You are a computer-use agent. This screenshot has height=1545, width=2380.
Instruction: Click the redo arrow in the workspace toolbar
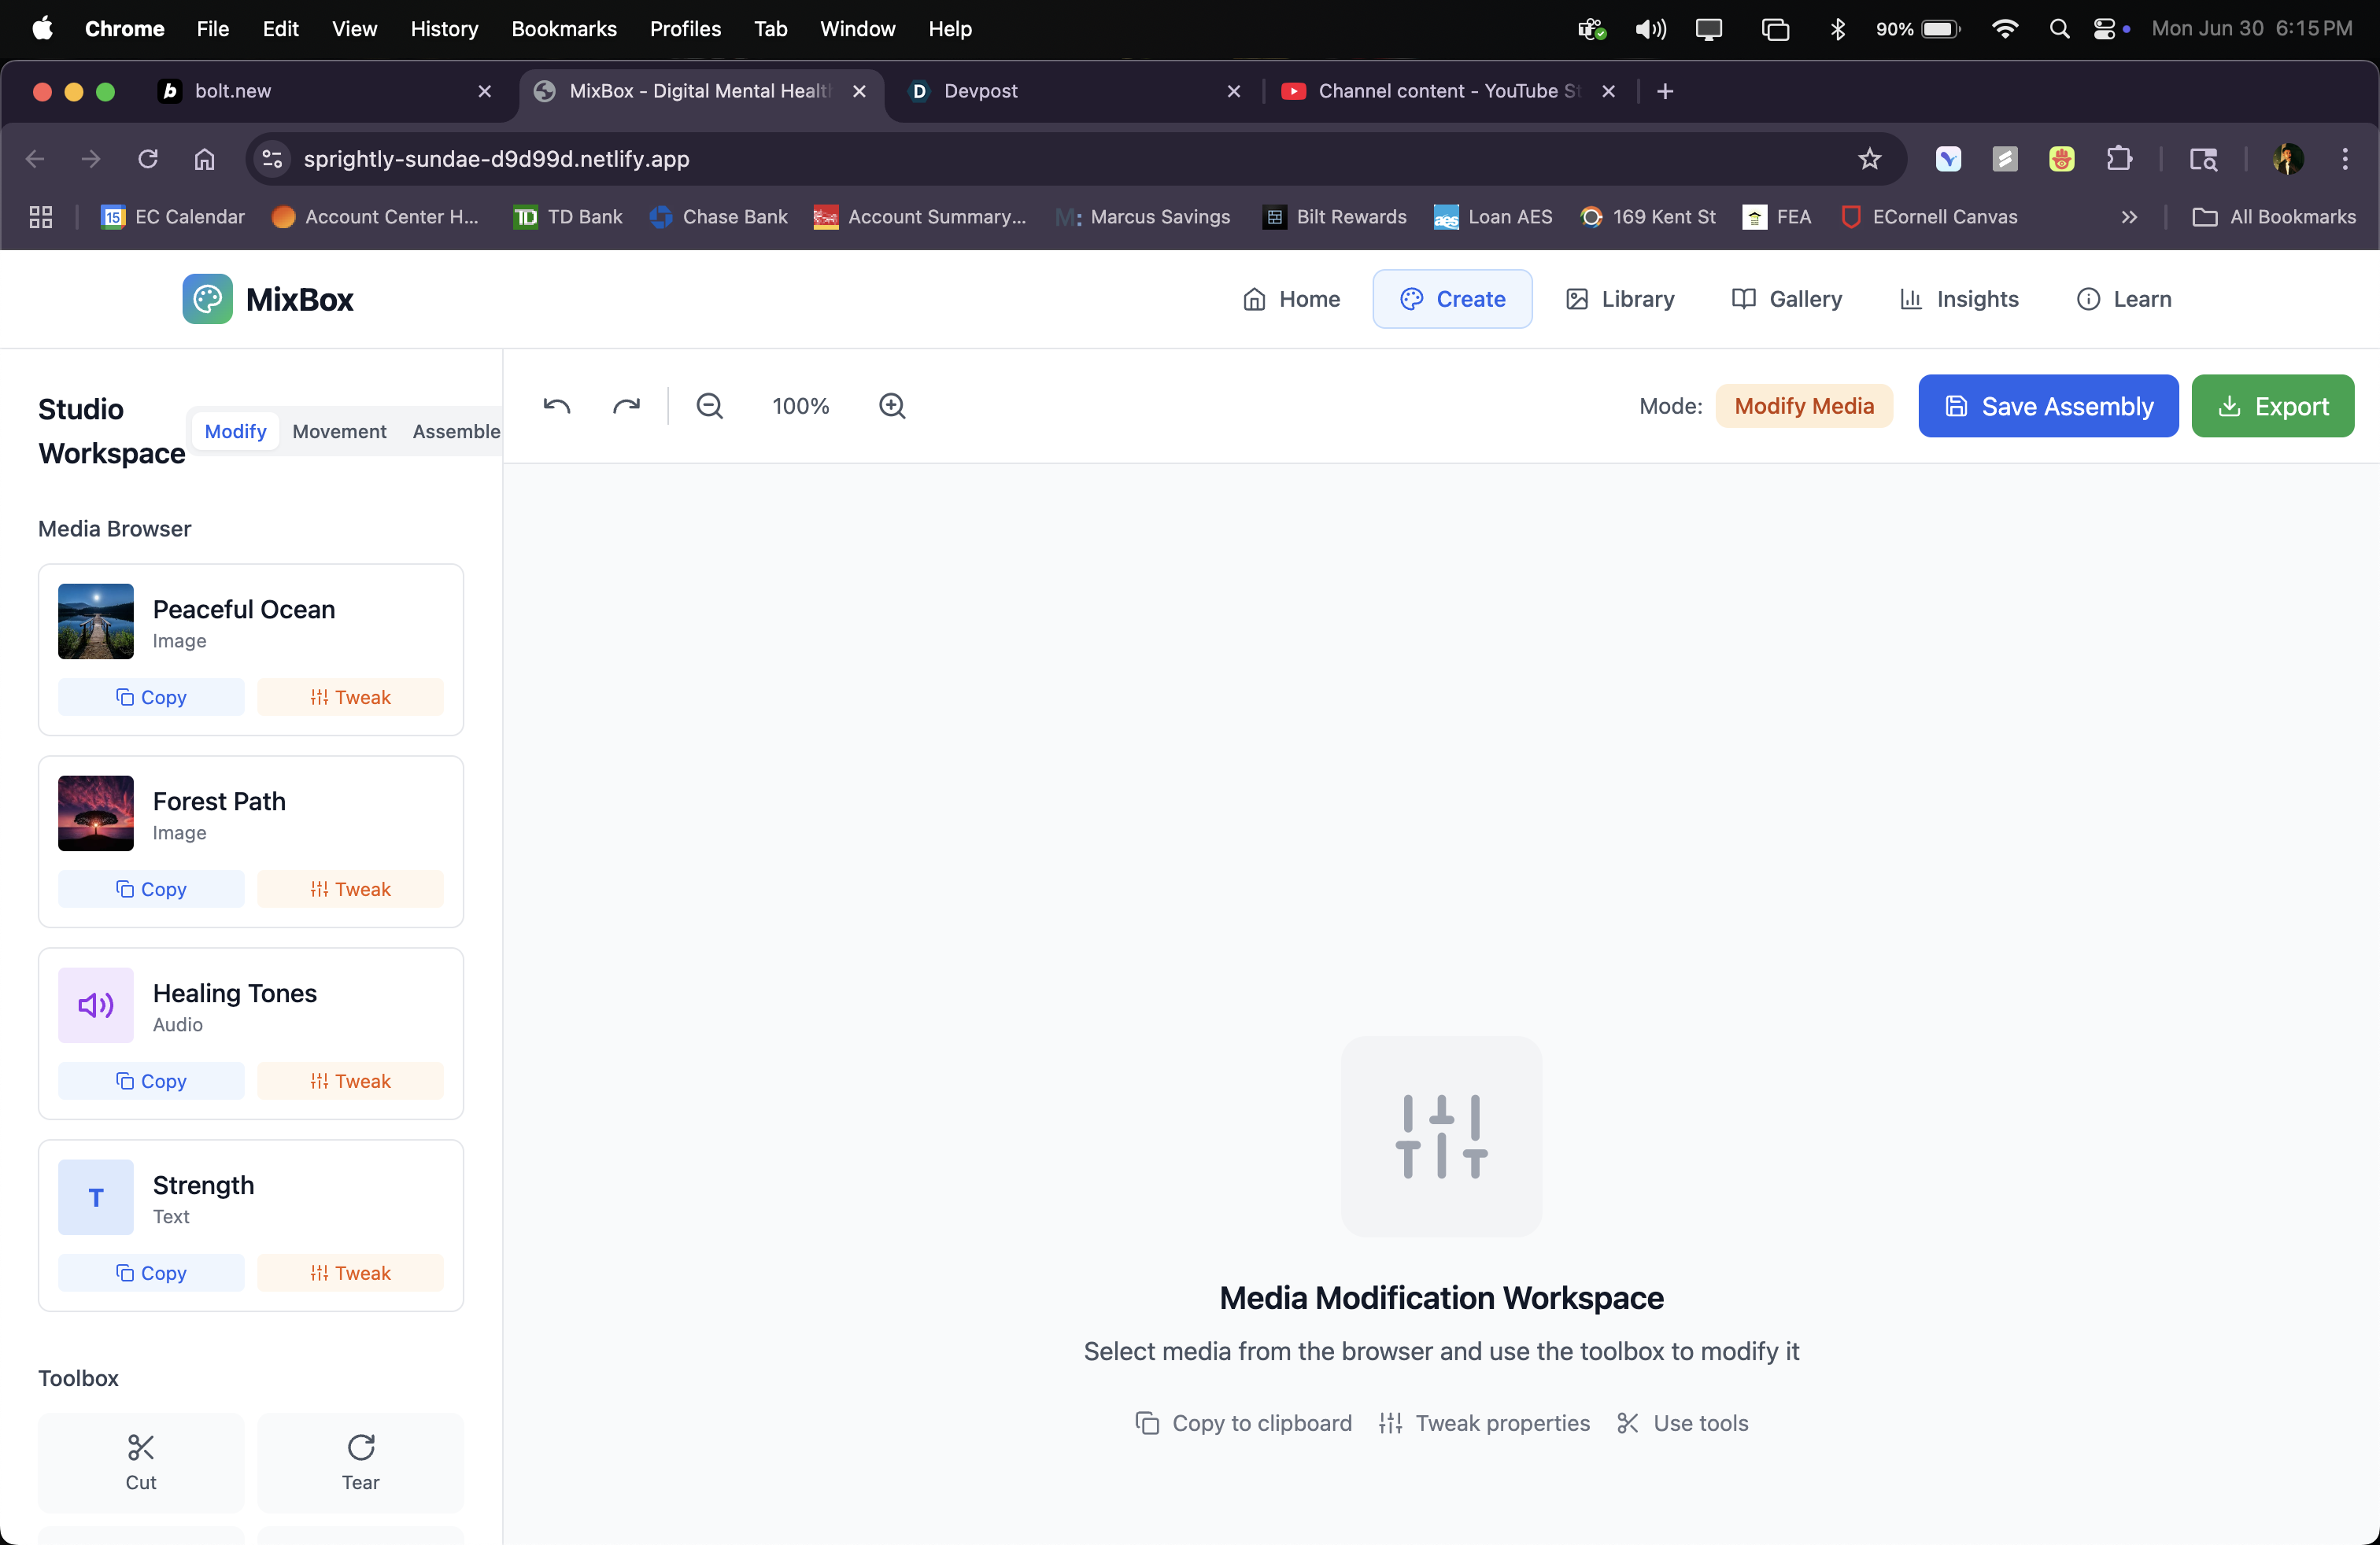tap(626, 406)
